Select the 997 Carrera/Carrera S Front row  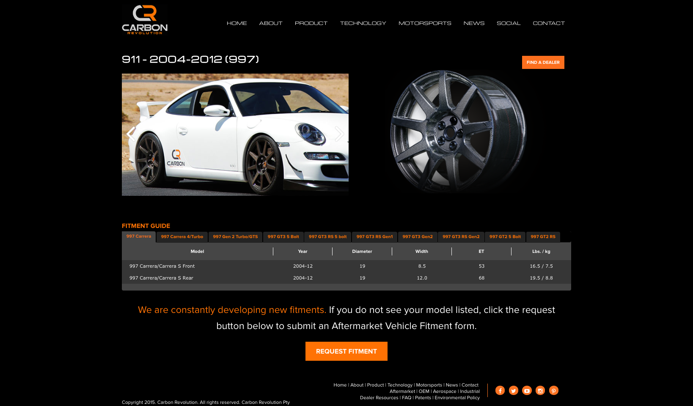click(x=346, y=266)
